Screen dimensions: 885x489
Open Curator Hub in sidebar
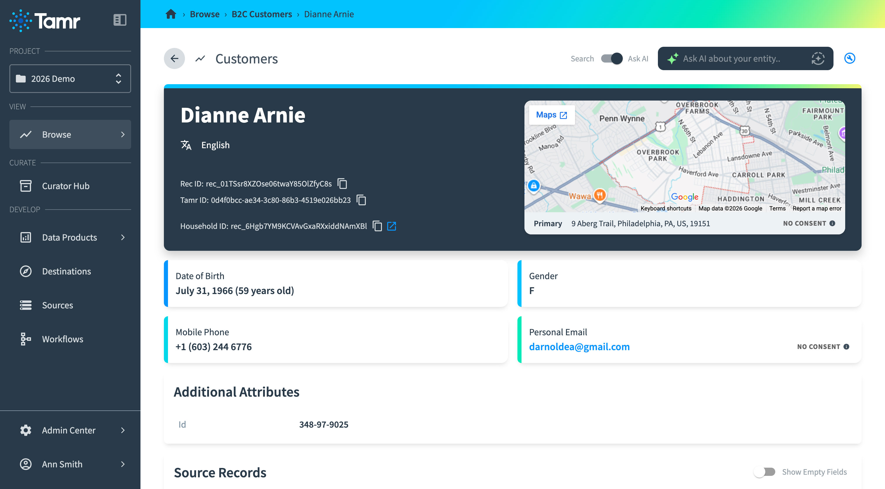point(66,186)
